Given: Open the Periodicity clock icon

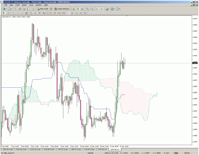Looking at the screenshot, I should point(112,9).
